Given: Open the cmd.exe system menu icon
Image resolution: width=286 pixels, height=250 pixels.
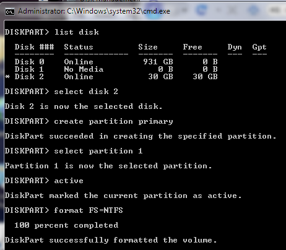Looking at the screenshot, I should click(10, 12).
